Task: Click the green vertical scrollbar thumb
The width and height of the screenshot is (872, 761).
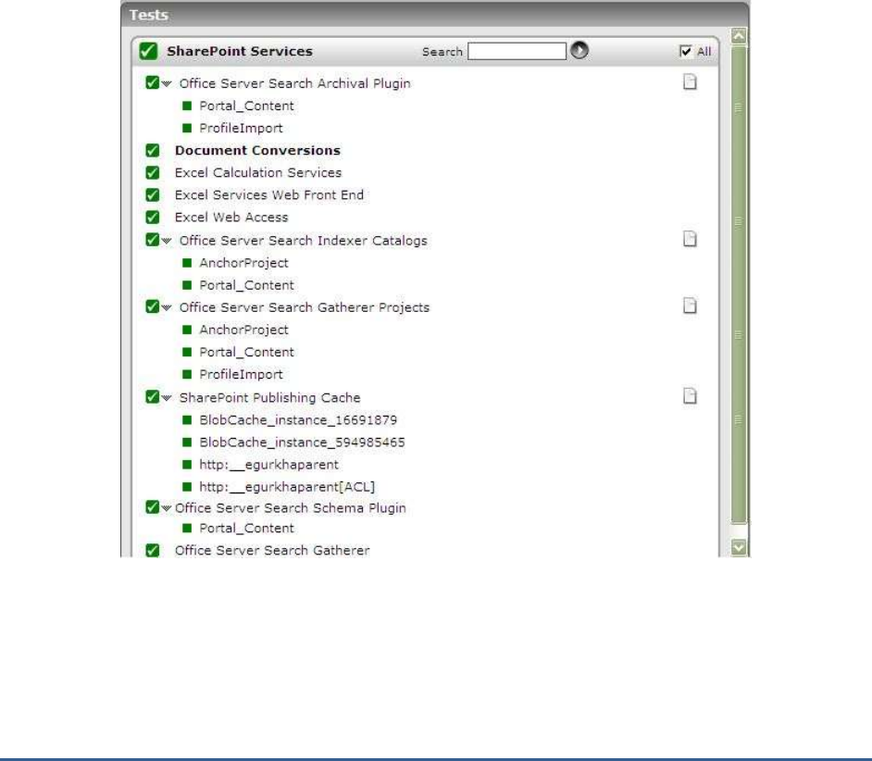Action: click(739, 285)
